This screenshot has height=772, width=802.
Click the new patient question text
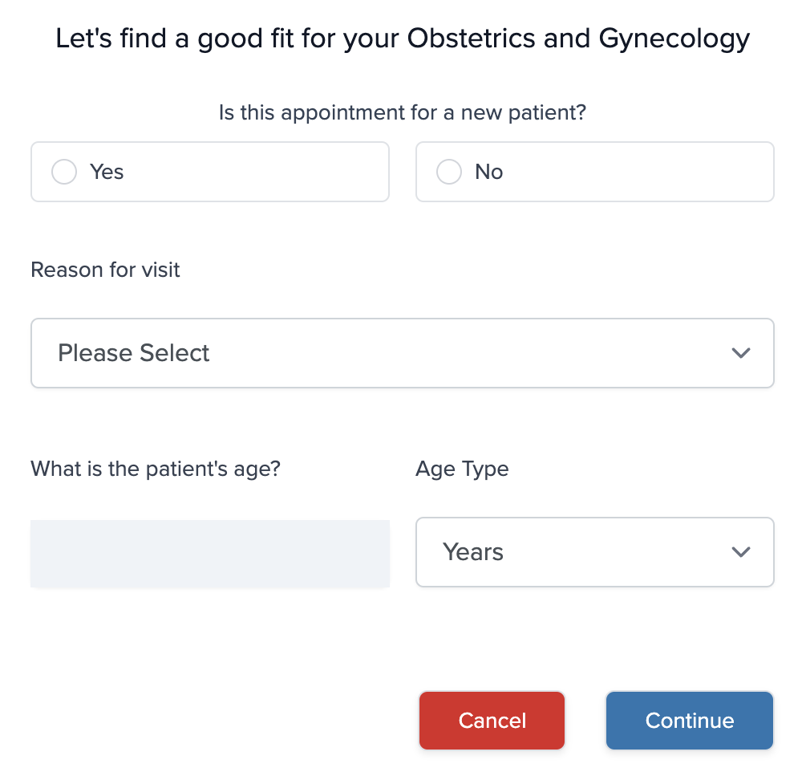pos(403,112)
